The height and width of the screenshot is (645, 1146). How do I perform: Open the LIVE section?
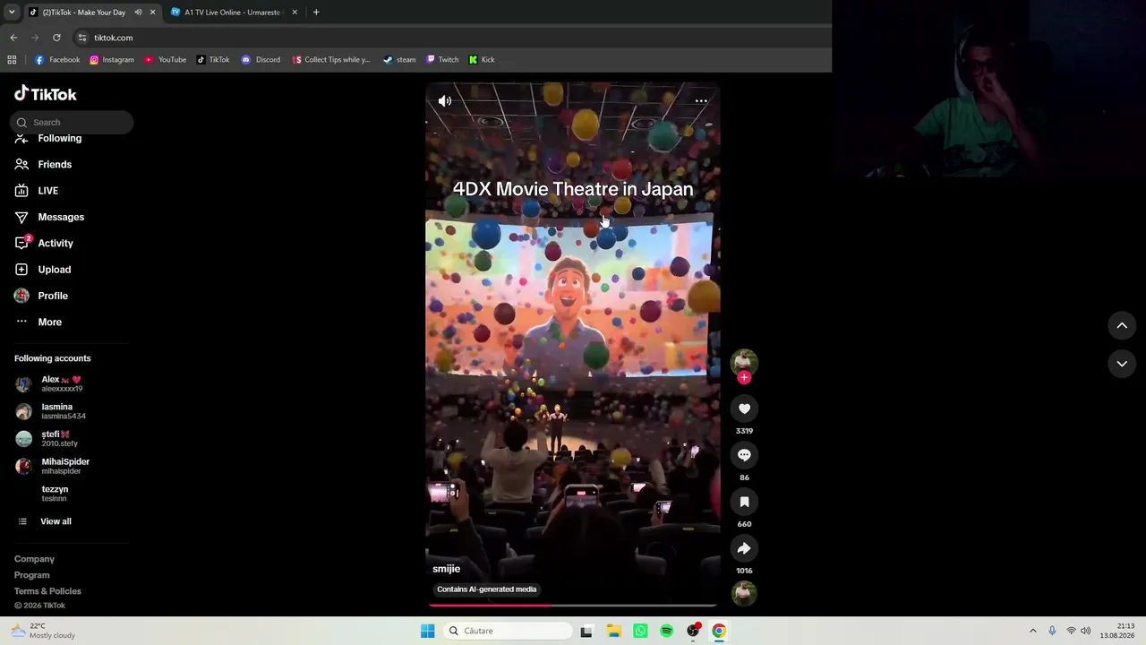(37, 191)
